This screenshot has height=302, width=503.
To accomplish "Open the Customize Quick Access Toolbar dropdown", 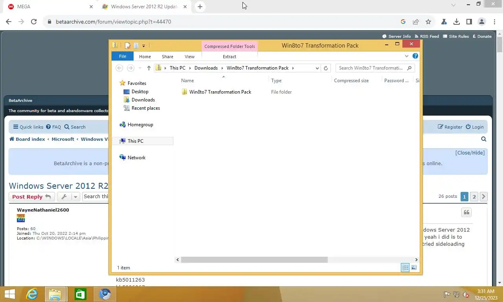I will [x=143, y=46].
